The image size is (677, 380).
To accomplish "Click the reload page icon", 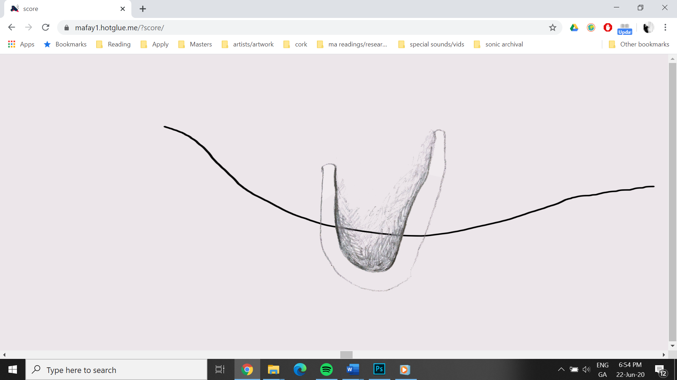I will point(45,27).
